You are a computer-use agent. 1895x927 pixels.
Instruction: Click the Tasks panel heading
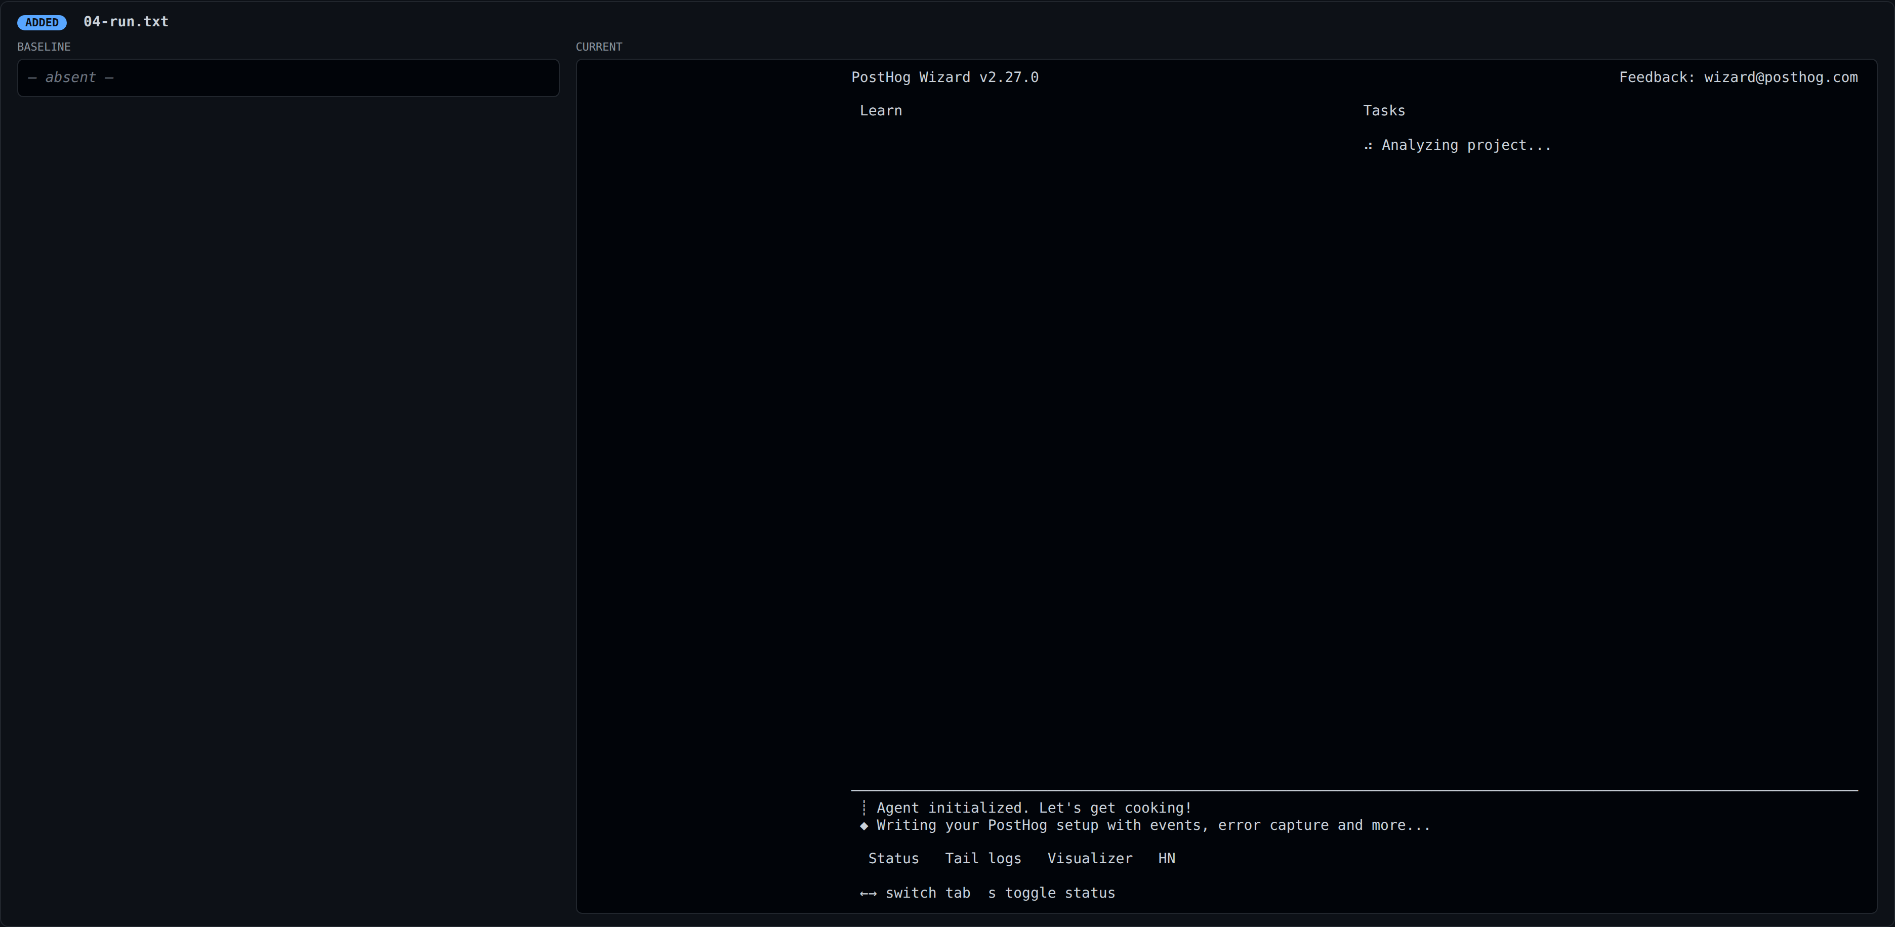click(1384, 110)
